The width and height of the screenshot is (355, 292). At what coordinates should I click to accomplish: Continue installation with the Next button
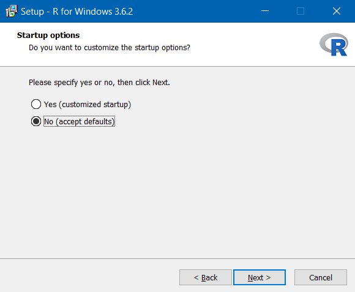(260, 277)
